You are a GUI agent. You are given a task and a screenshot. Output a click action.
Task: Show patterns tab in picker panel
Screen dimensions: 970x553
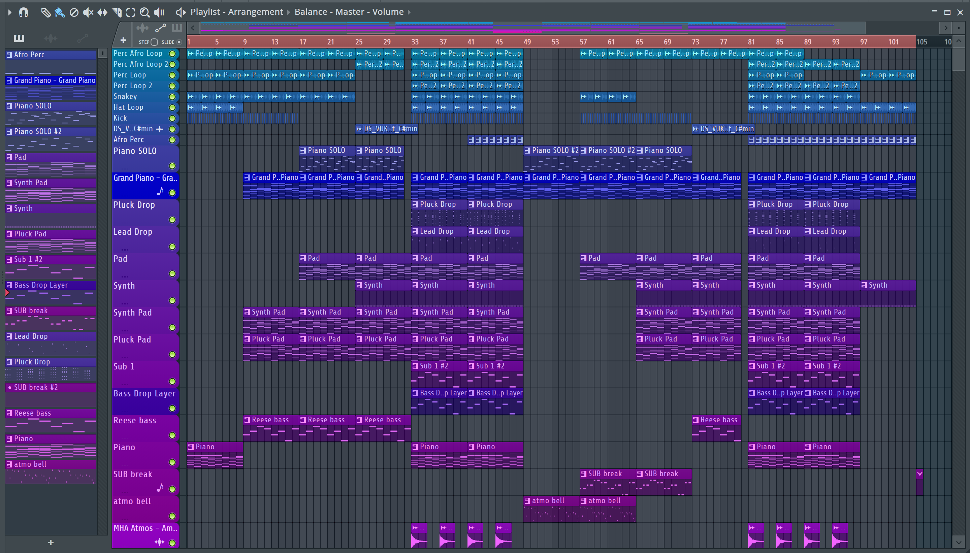[x=19, y=38]
